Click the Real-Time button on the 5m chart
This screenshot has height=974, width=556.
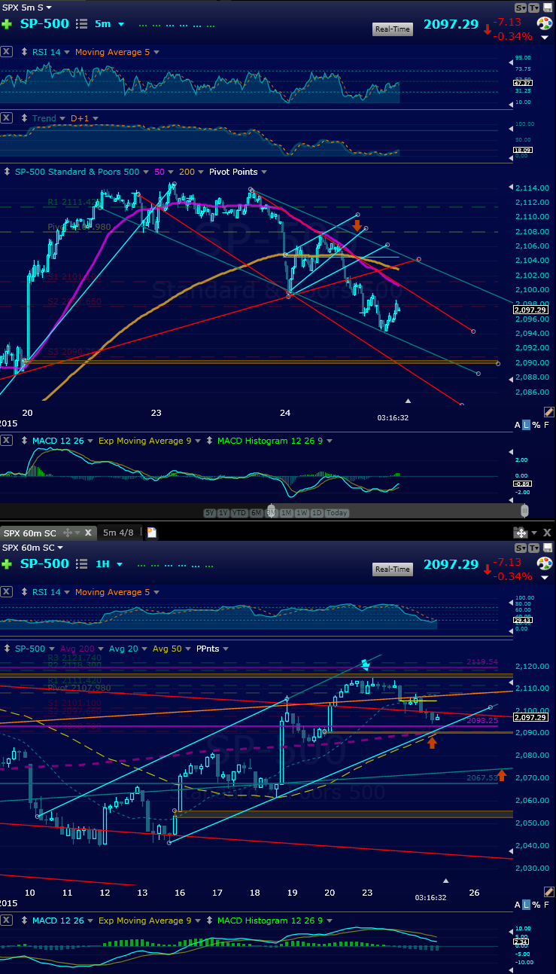pyautogui.click(x=393, y=29)
